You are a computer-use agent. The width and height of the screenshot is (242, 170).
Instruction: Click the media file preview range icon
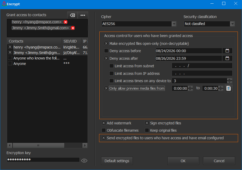click(x=229, y=88)
